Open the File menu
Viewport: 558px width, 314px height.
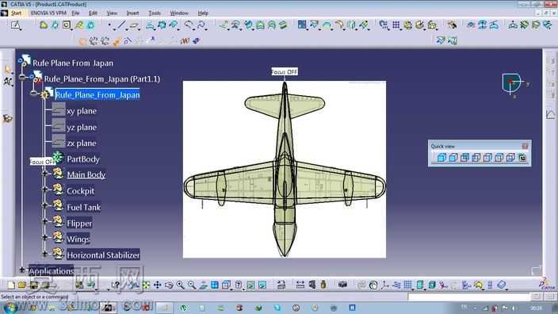tap(75, 13)
